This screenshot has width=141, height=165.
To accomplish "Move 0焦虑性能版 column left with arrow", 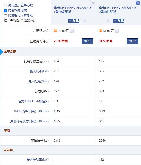I will [108, 21].
